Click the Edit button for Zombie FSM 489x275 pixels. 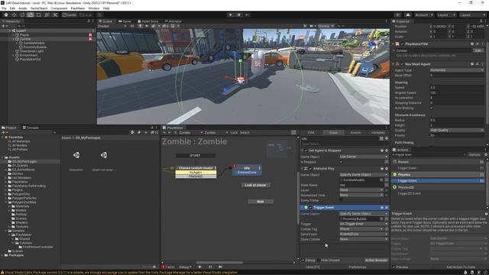point(478,50)
